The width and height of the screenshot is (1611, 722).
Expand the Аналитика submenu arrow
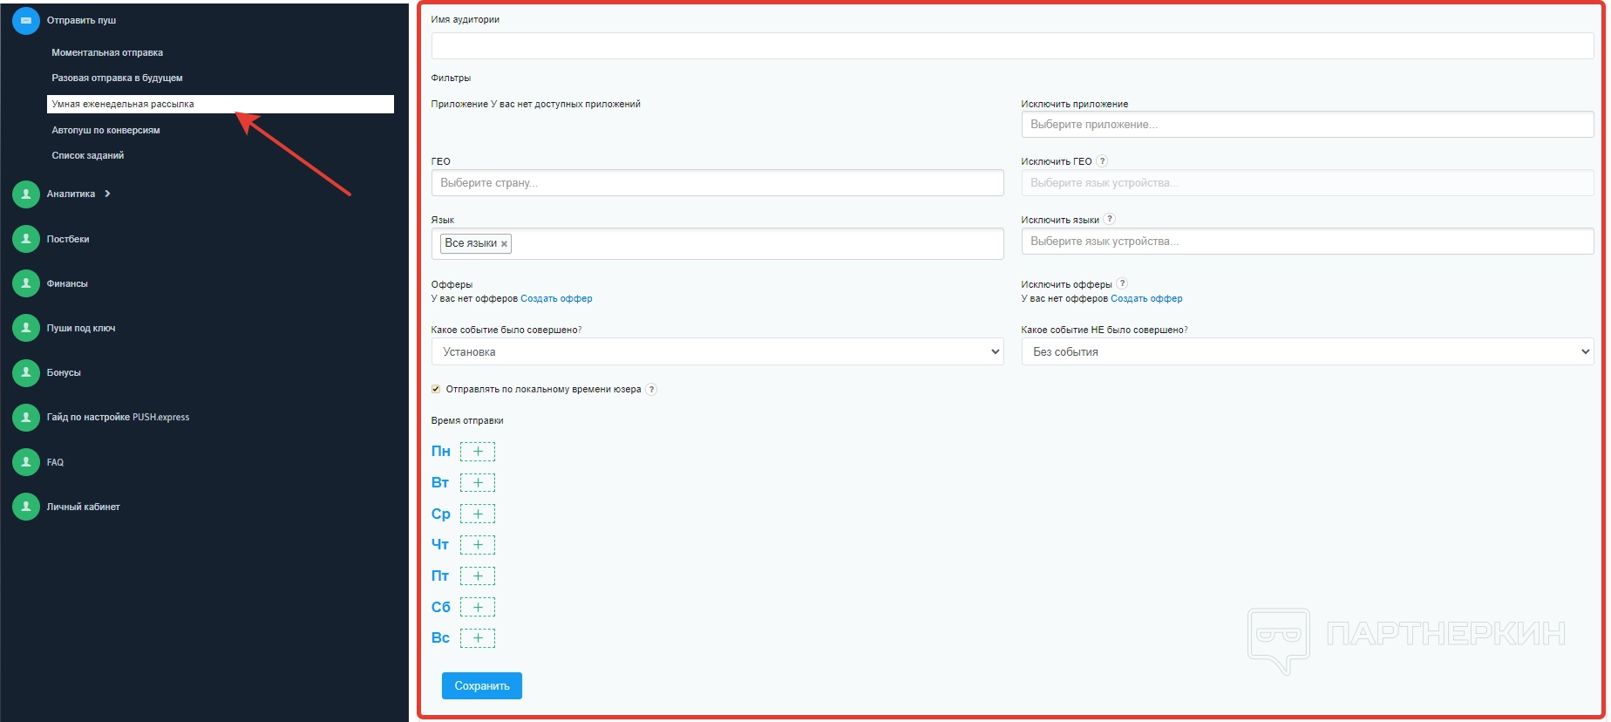[107, 194]
